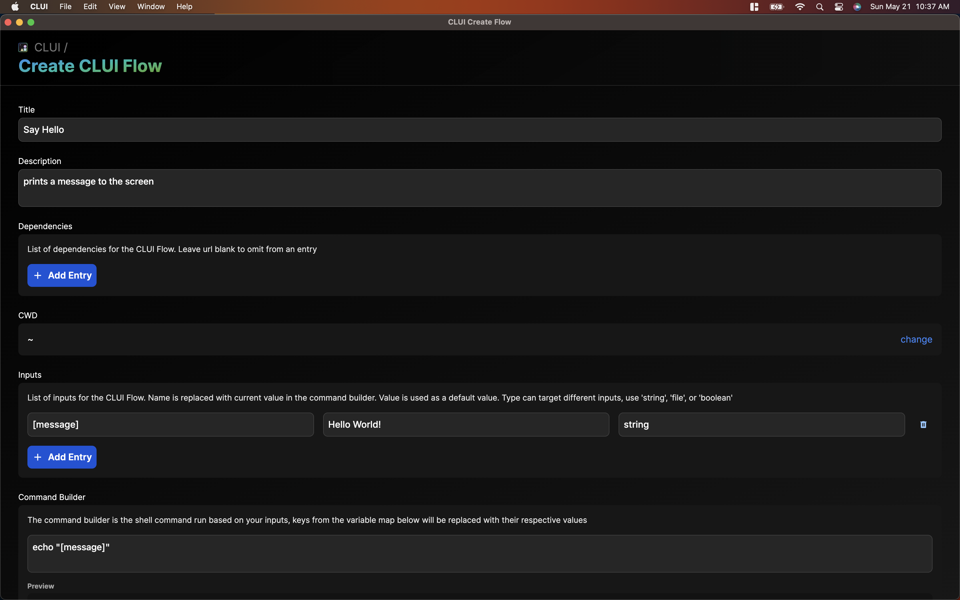Click the Inputs section label
This screenshot has width=960, height=600.
coord(30,375)
